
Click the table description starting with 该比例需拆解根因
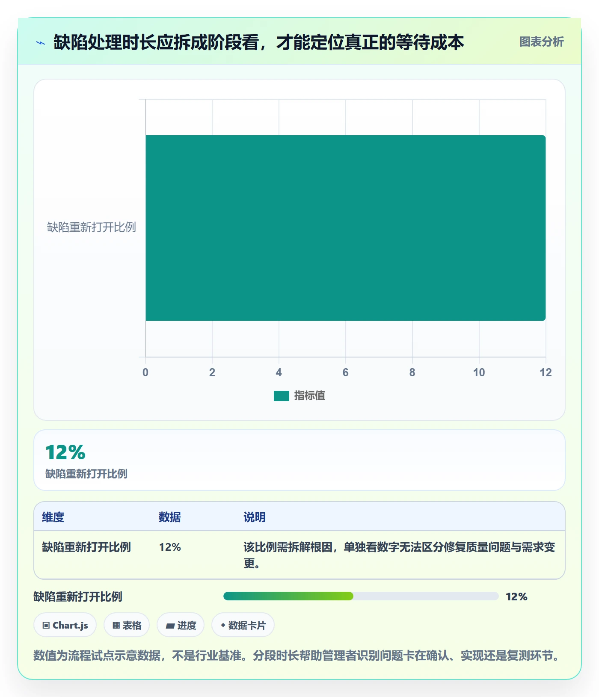point(399,555)
